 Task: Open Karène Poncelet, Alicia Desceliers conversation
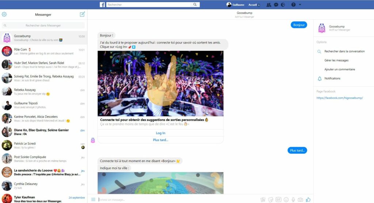[44, 119]
